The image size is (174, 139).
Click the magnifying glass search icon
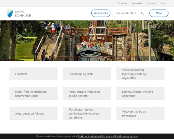[x=142, y=13]
